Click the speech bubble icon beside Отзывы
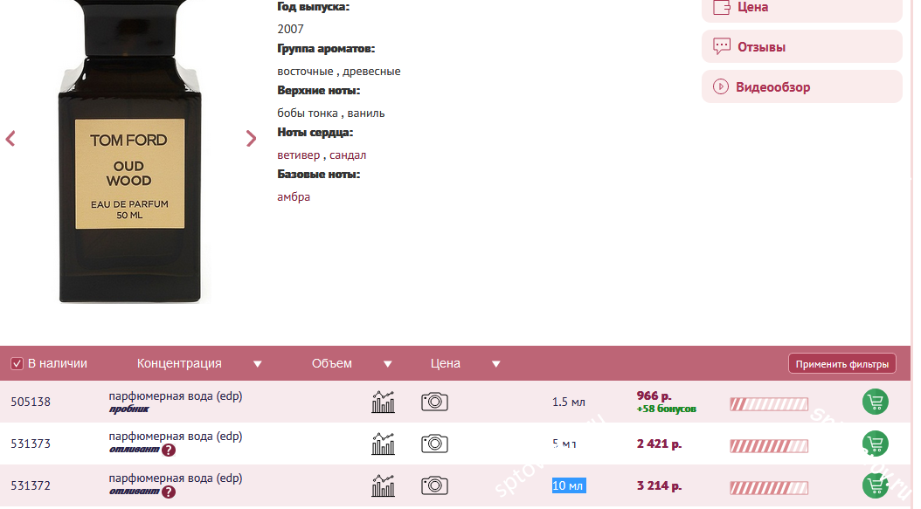 click(721, 46)
